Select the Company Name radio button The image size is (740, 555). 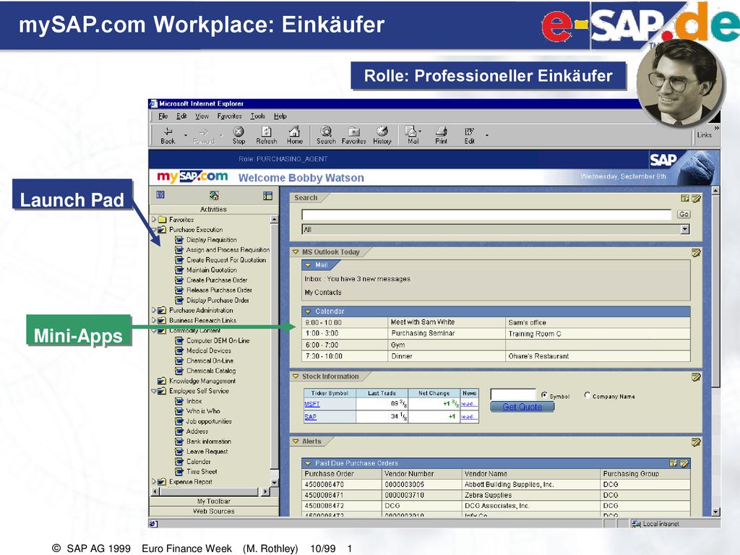coord(587,395)
